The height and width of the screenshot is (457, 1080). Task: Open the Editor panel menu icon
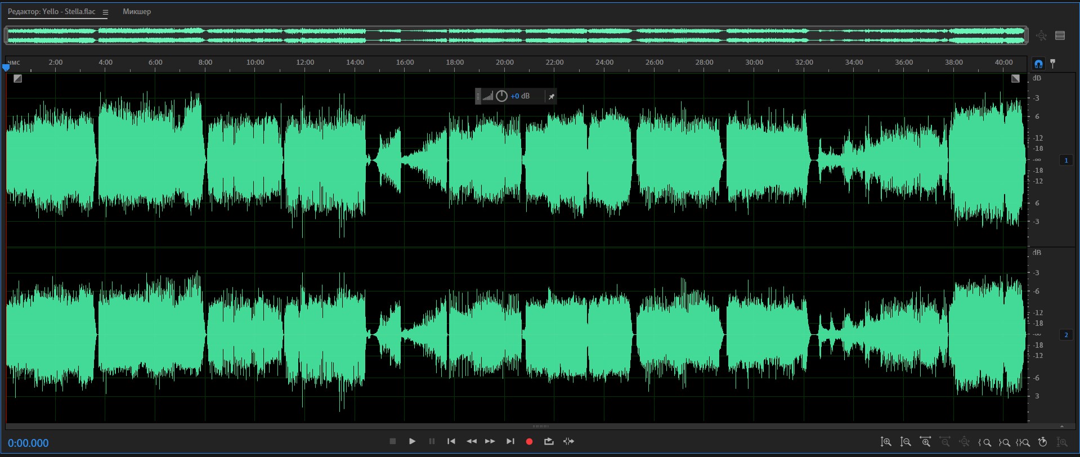pos(105,12)
